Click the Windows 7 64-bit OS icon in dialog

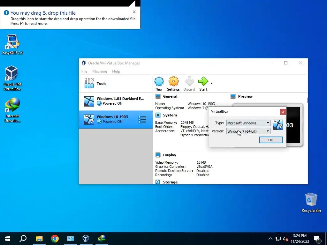tap(278, 125)
